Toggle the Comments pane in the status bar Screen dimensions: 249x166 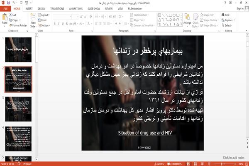point(174,164)
